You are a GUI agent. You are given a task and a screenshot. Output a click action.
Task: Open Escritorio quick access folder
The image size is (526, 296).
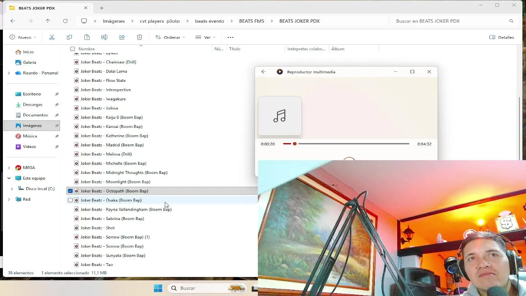point(32,94)
